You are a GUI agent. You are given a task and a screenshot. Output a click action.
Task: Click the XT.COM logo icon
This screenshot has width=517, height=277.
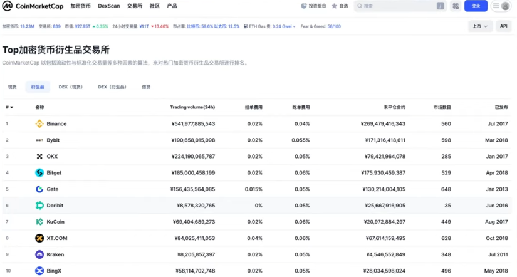(39, 238)
